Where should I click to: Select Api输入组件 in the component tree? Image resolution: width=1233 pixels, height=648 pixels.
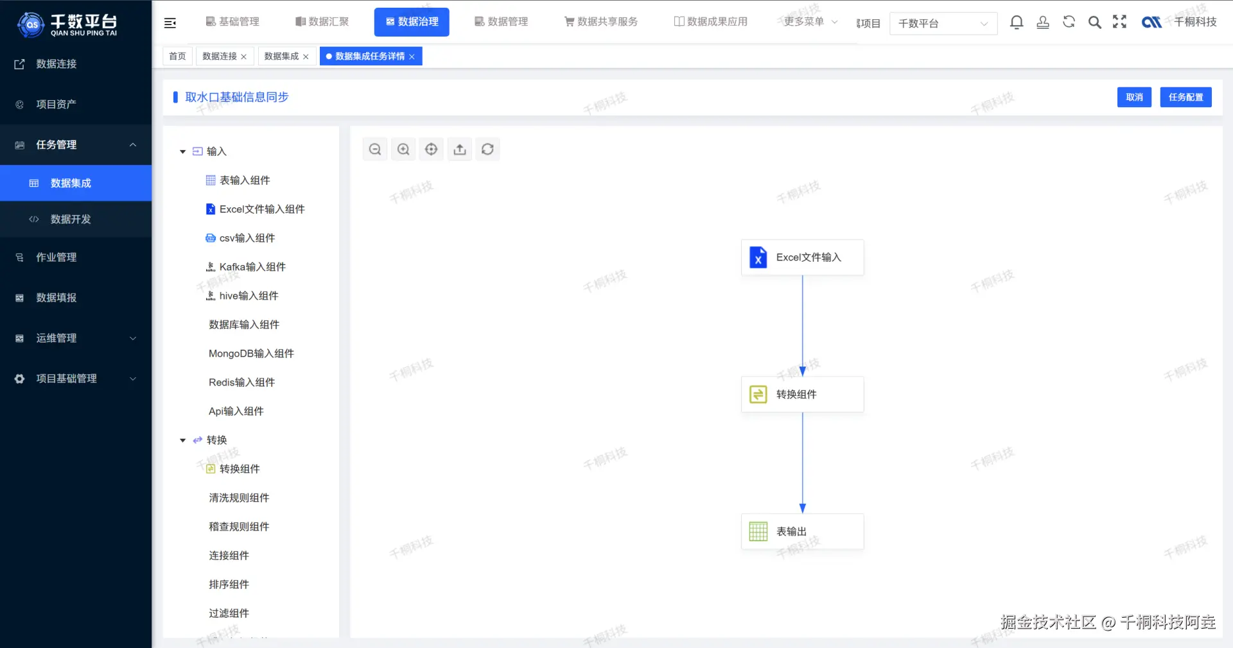(236, 411)
